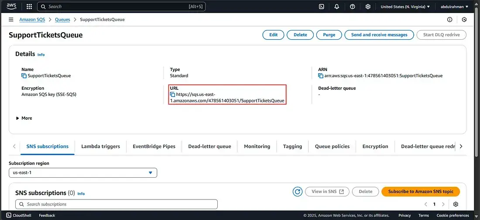Go to previous subscriptions page arrow
480x220 pixels.
426,204
